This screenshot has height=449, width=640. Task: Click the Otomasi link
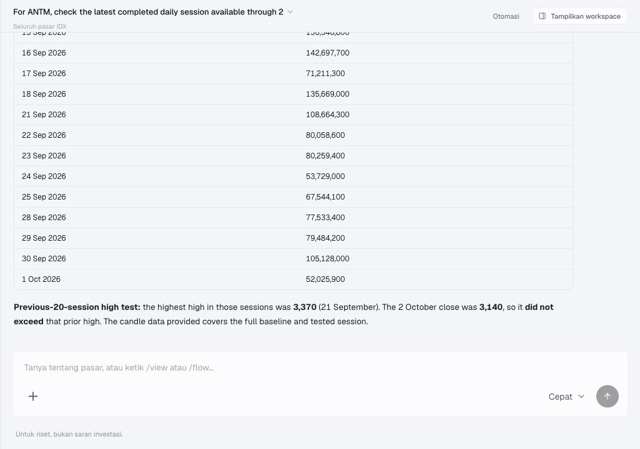coord(506,16)
